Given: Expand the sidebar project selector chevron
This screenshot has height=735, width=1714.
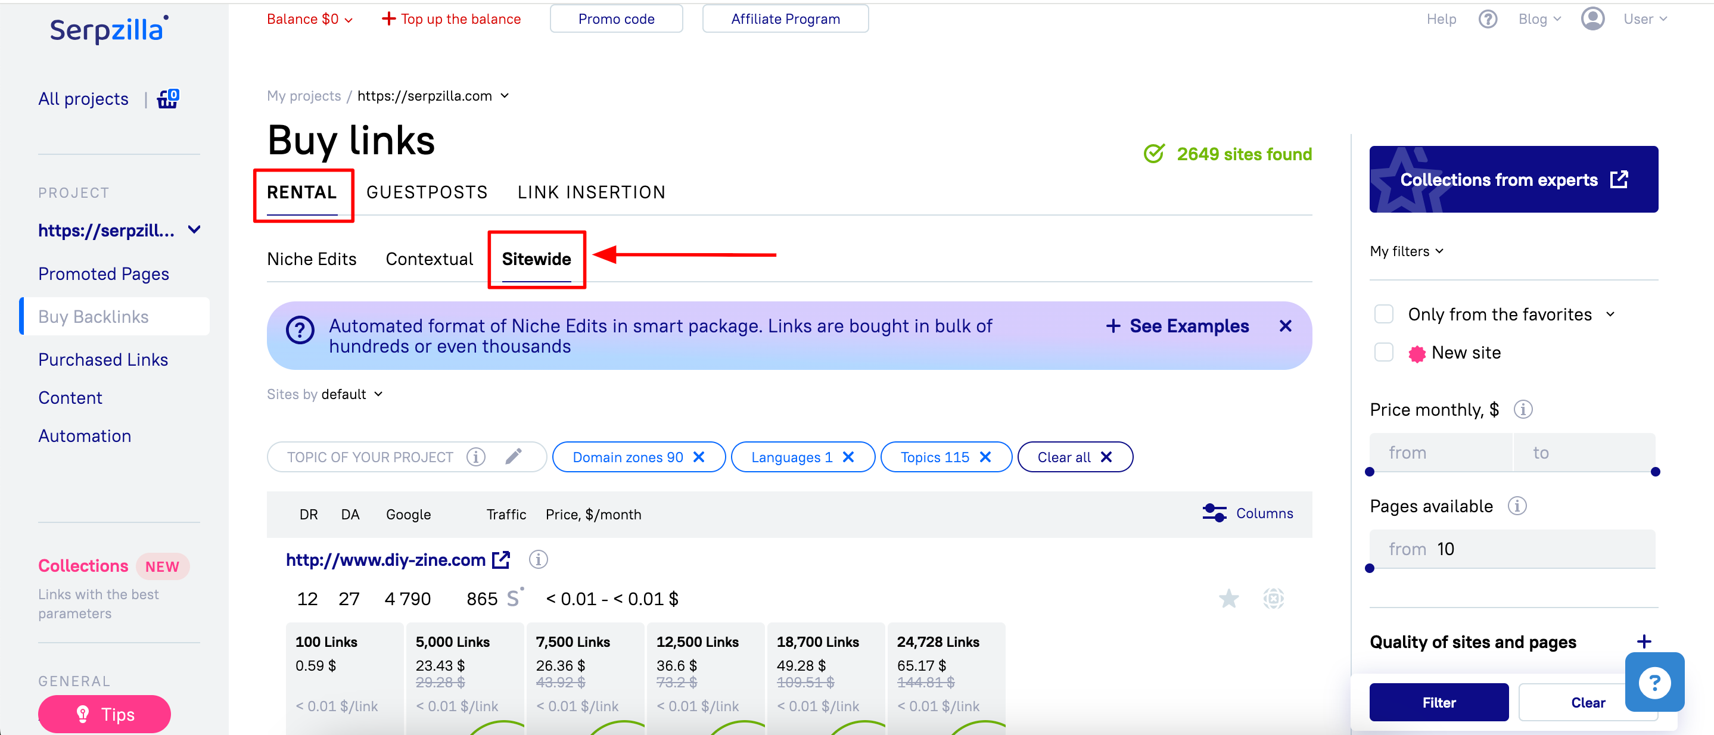Looking at the screenshot, I should click(194, 229).
